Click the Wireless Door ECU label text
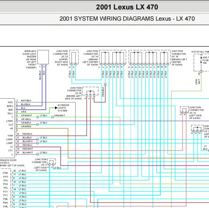Image resolution: width=209 pixels, height=208 pixels. 12,163
